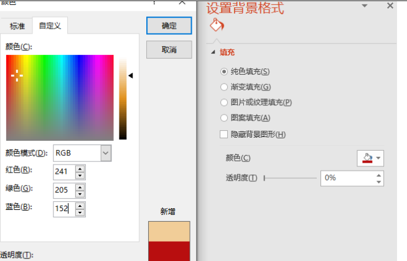Click the color spectrum crosshair marker

(x=17, y=75)
